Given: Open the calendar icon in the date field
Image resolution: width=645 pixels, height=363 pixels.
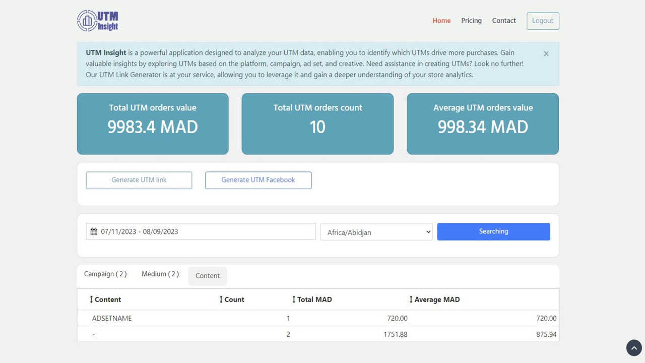Looking at the screenshot, I should point(94,231).
